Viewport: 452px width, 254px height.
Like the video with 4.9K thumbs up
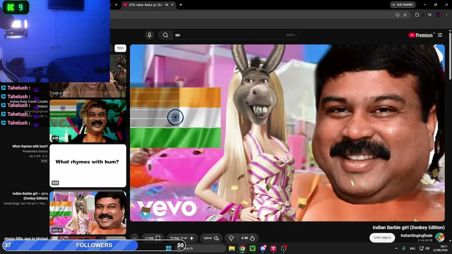(248, 238)
